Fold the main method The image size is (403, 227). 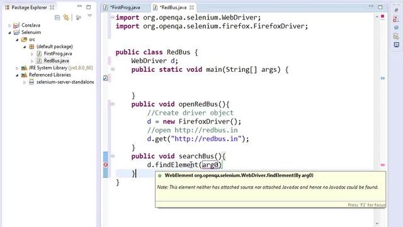point(113,69)
